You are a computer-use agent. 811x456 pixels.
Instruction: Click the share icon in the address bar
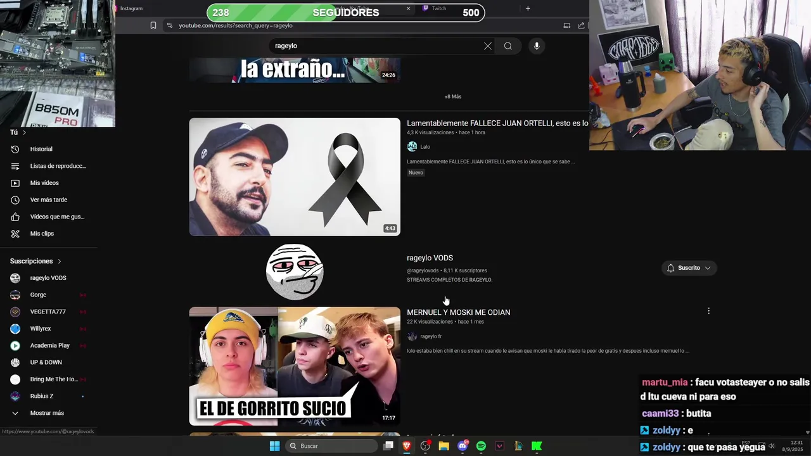click(x=581, y=25)
